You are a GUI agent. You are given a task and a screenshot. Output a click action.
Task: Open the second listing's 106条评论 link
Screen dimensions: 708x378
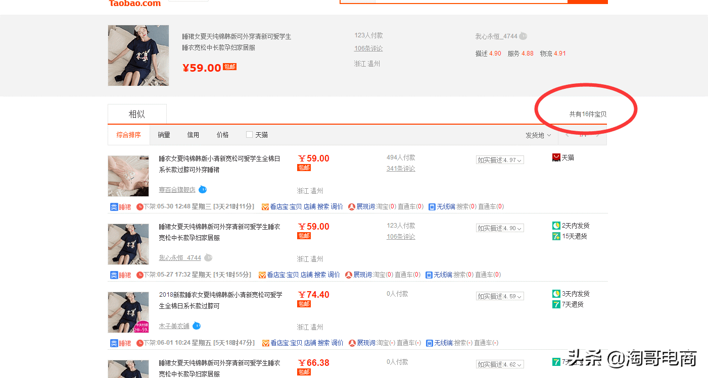401,237
